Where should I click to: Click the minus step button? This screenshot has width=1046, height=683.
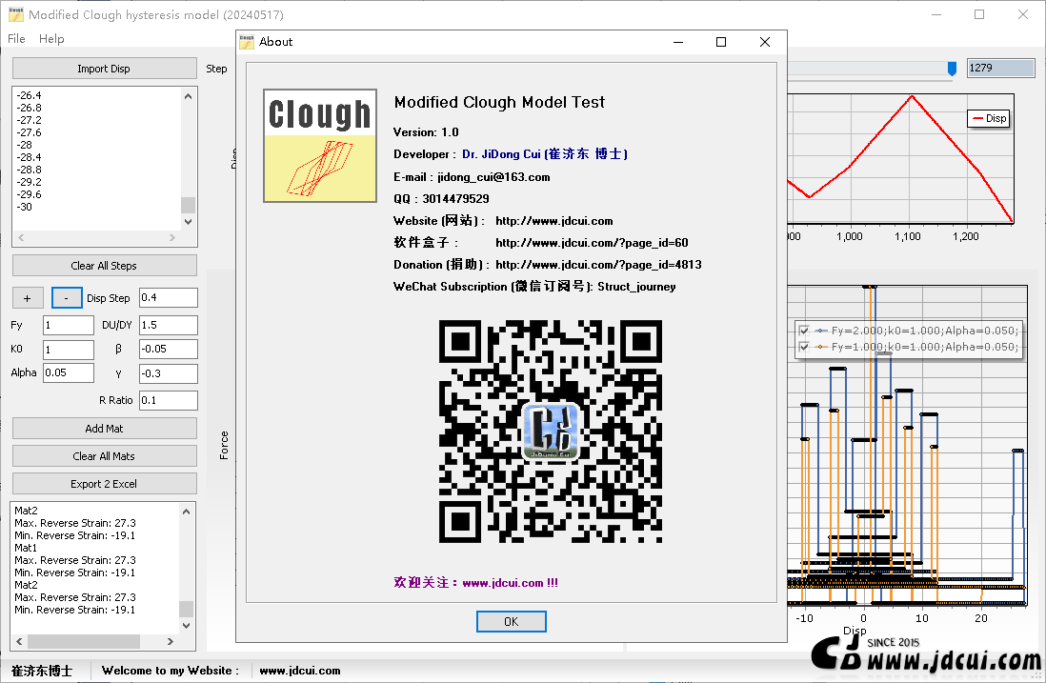(x=67, y=298)
